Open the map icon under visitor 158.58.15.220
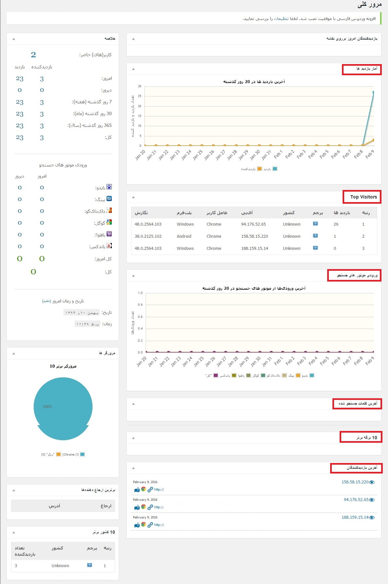The width and height of the screenshot is (388, 584). pyautogui.click(x=137, y=490)
